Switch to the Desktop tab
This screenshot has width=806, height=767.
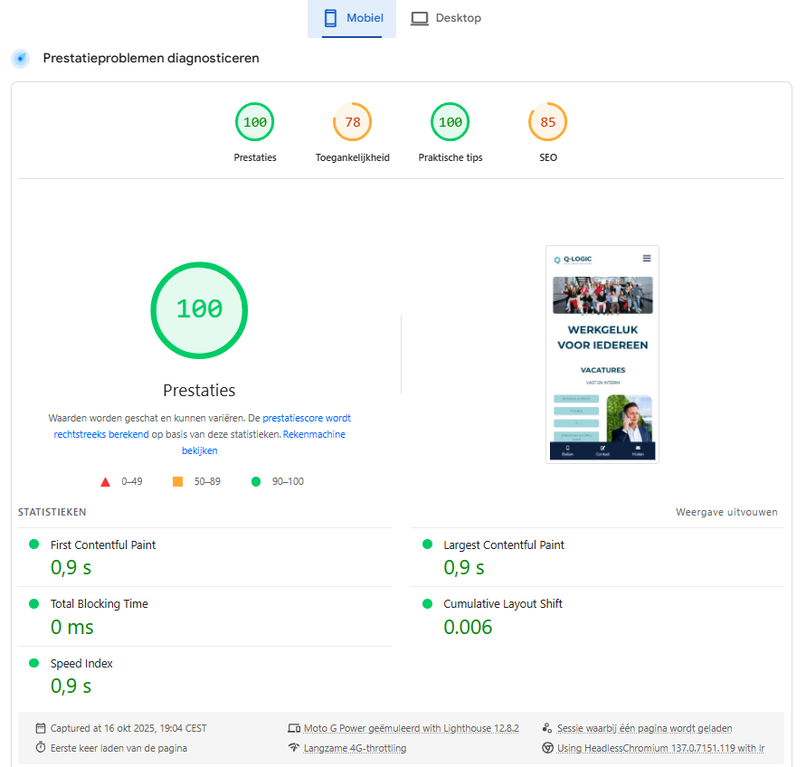coord(446,18)
